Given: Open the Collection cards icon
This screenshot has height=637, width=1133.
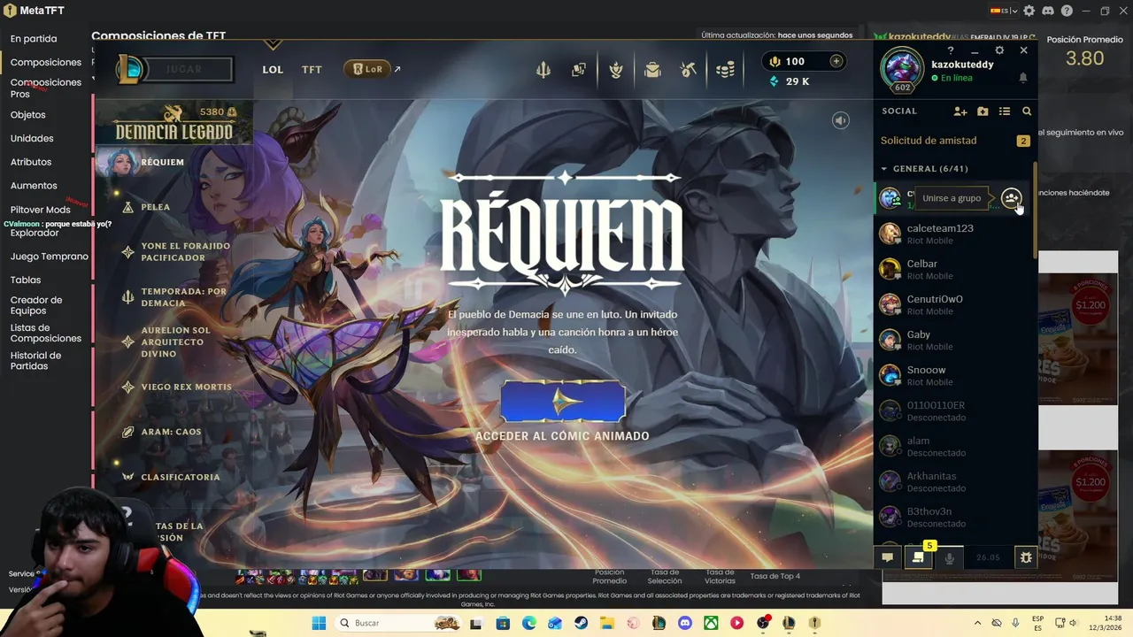Looking at the screenshot, I should click(x=579, y=70).
